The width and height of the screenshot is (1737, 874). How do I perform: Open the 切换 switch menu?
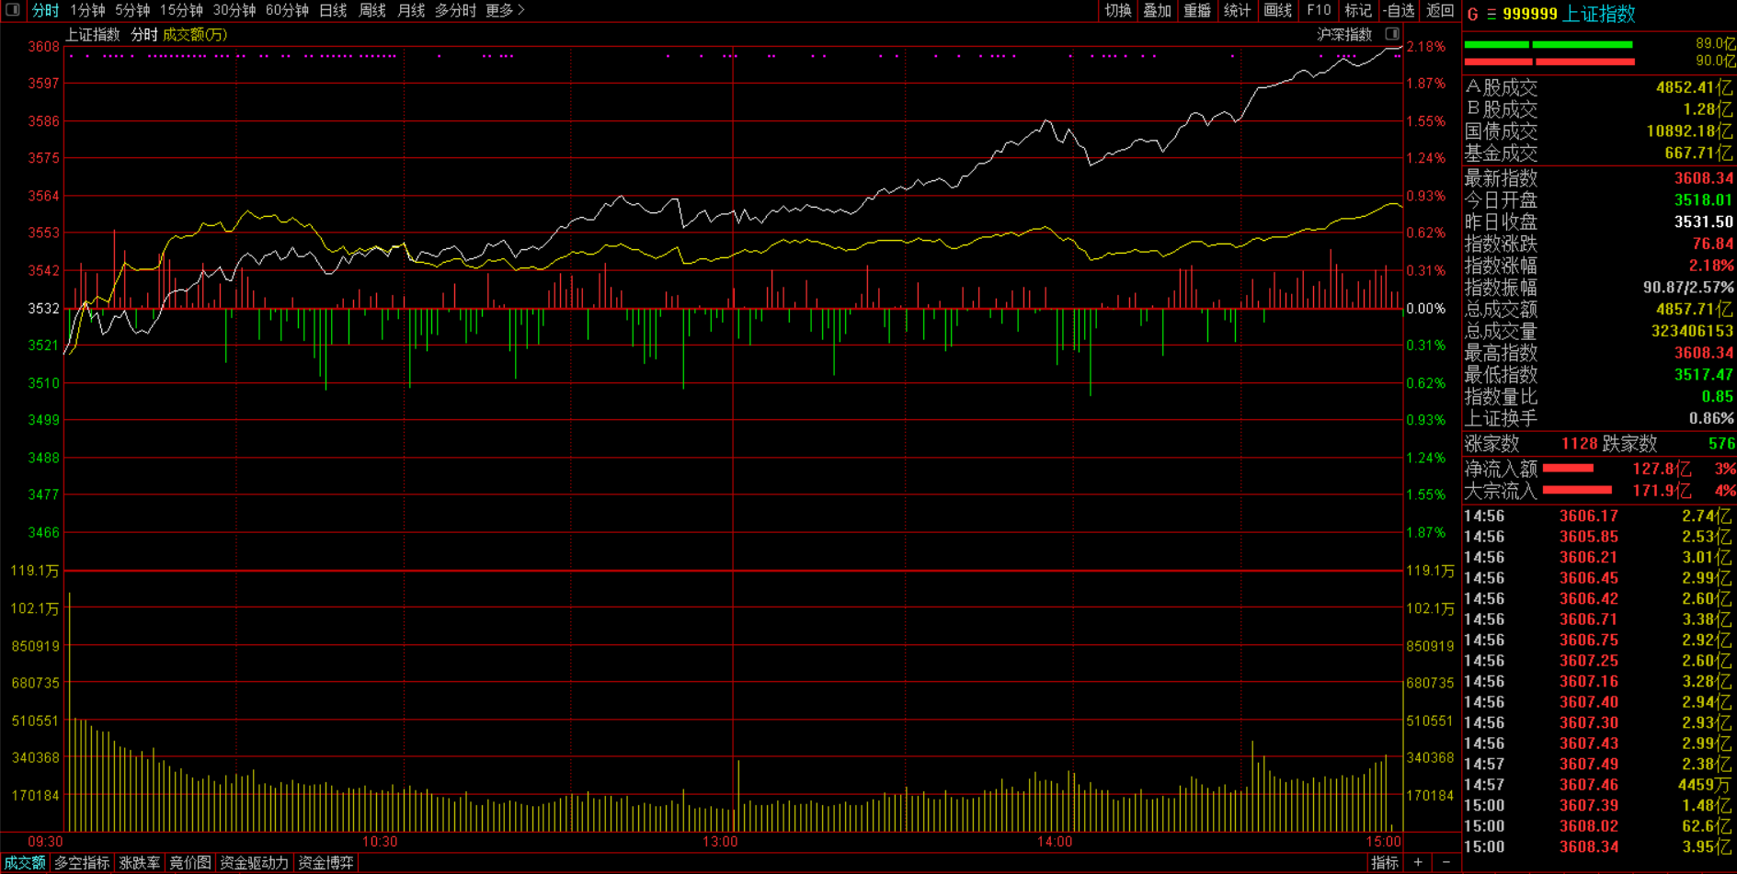[x=1117, y=10]
